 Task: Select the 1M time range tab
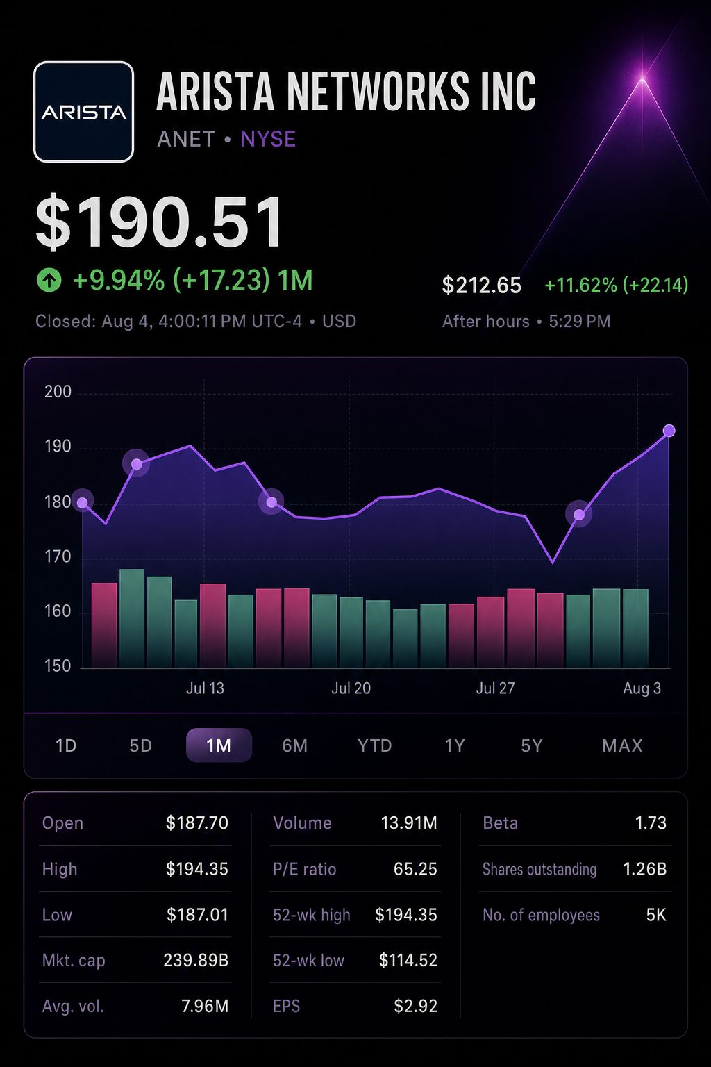coord(219,745)
